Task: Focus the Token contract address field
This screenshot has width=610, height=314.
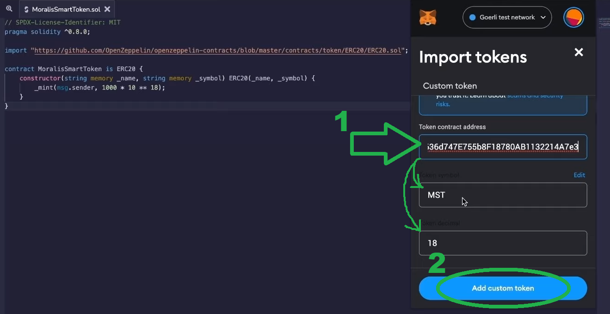Action: pyautogui.click(x=503, y=147)
